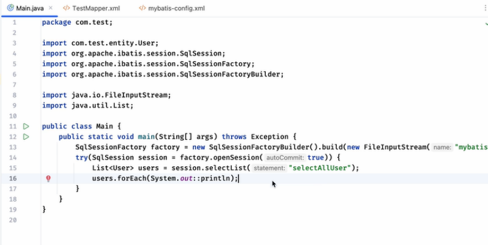The height and width of the screenshot is (245, 488).
Task: Open the TestMapper.xml tab
Action: [92, 8]
